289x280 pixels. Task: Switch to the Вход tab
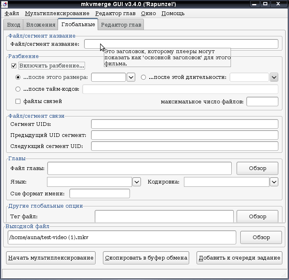[13, 25]
